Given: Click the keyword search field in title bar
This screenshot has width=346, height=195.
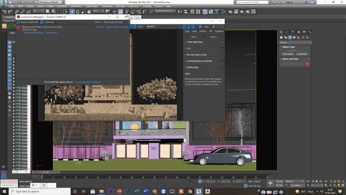Looking at the screenshot, I should click(252, 2).
